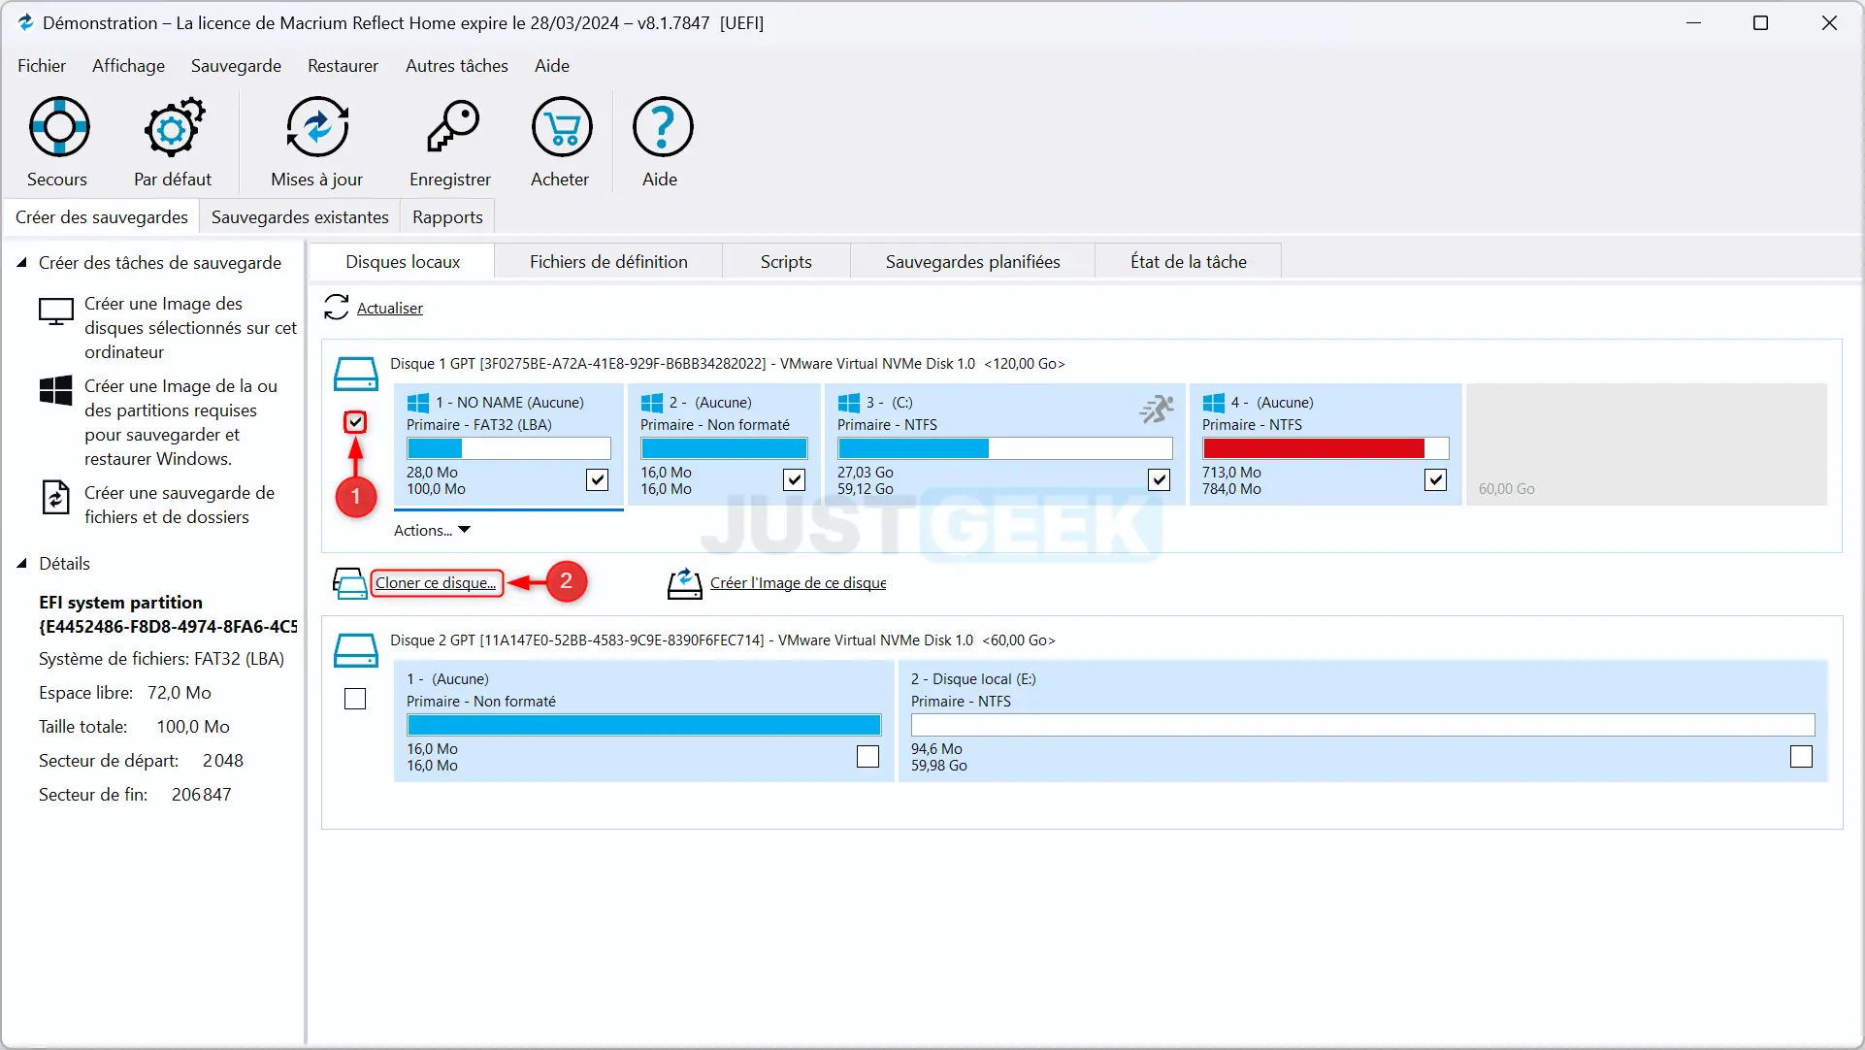Click the Disque 2 GPT header text
This screenshot has height=1050, width=1865.
click(722, 640)
